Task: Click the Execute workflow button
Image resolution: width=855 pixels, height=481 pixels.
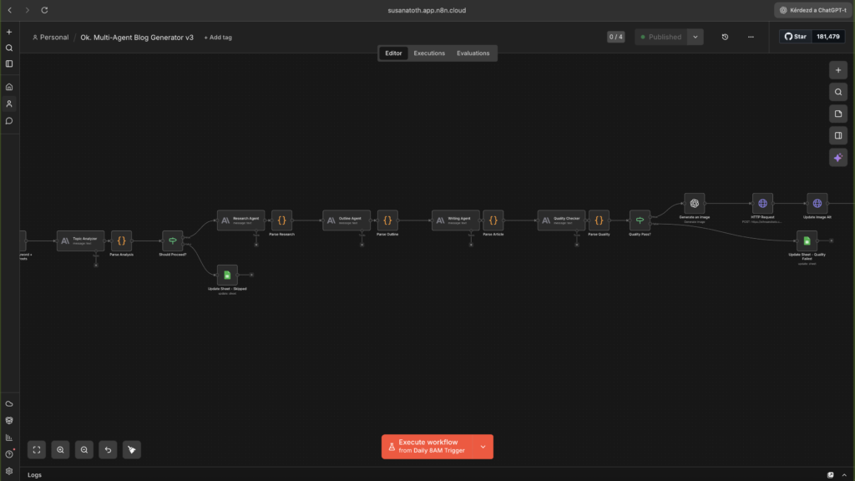Action: 427,447
